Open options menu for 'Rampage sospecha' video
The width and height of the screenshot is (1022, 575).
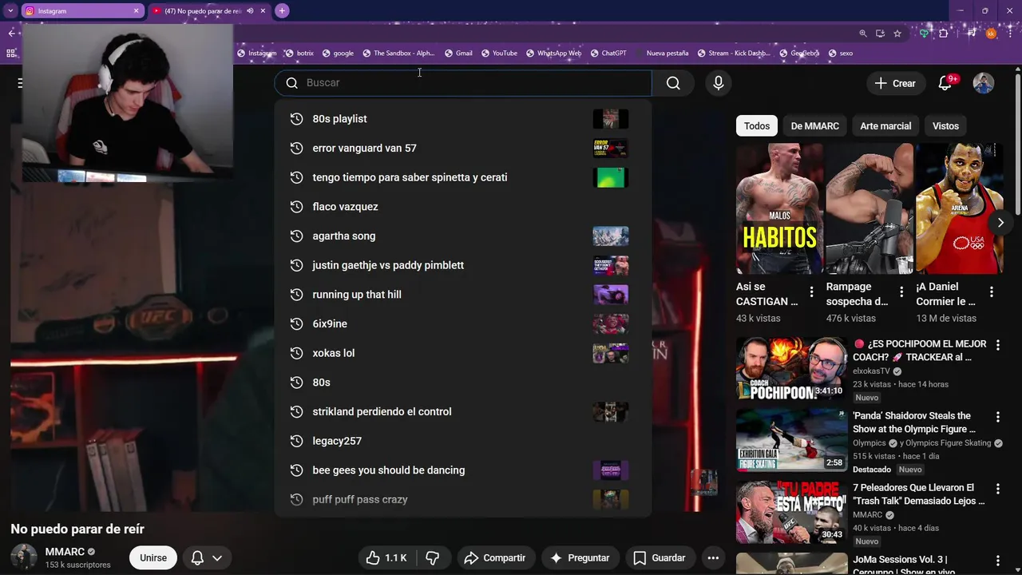coord(901,291)
